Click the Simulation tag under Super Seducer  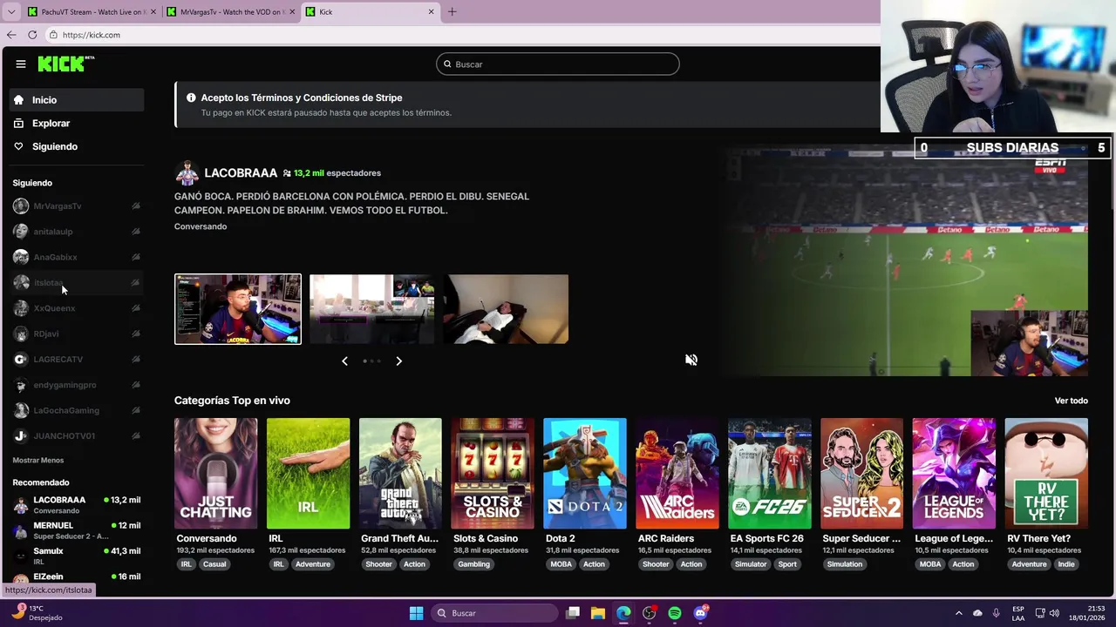point(845,564)
